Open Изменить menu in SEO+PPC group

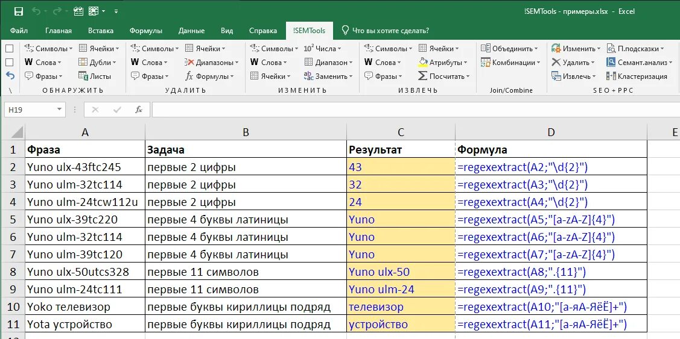(x=576, y=49)
